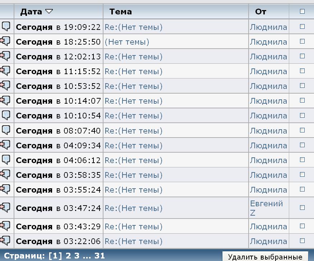Click message icon for the 03:47:24 row
314x261 pixels.
click(5, 208)
